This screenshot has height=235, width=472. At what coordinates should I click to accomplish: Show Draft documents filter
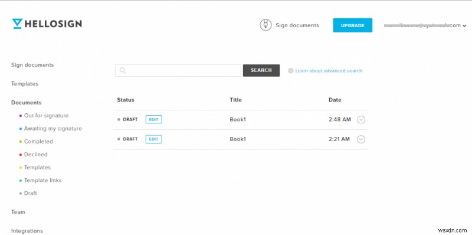pyautogui.click(x=31, y=194)
